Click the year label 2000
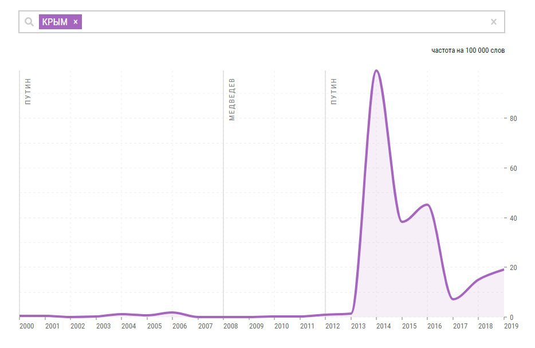The width and height of the screenshot is (535, 348). point(26,326)
